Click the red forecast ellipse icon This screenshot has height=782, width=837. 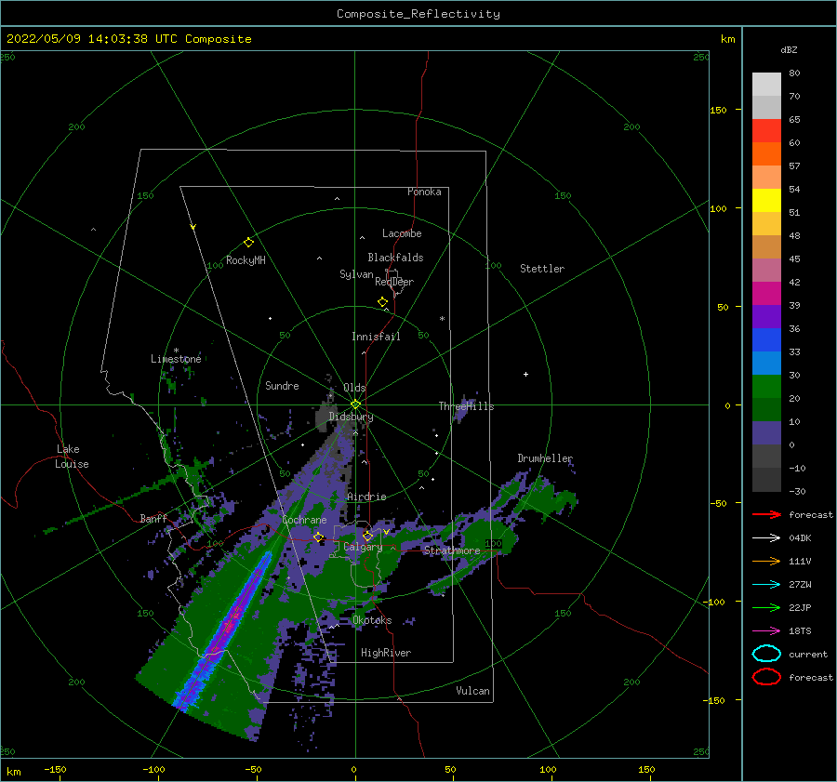tap(766, 677)
